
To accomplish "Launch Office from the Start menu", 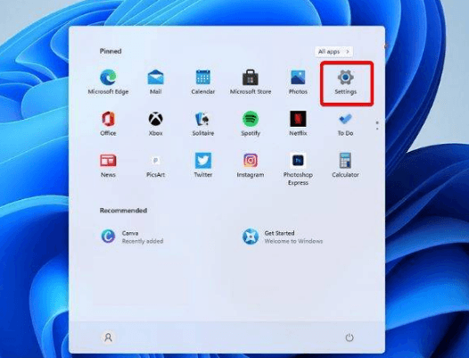I will click(108, 123).
